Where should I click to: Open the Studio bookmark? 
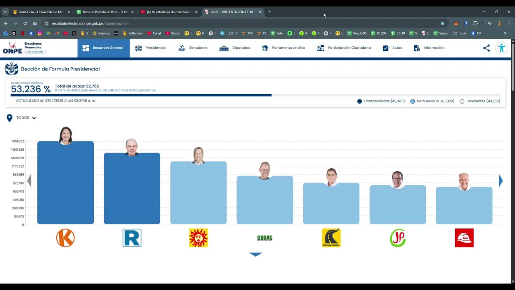pyautogui.click(x=173, y=33)
